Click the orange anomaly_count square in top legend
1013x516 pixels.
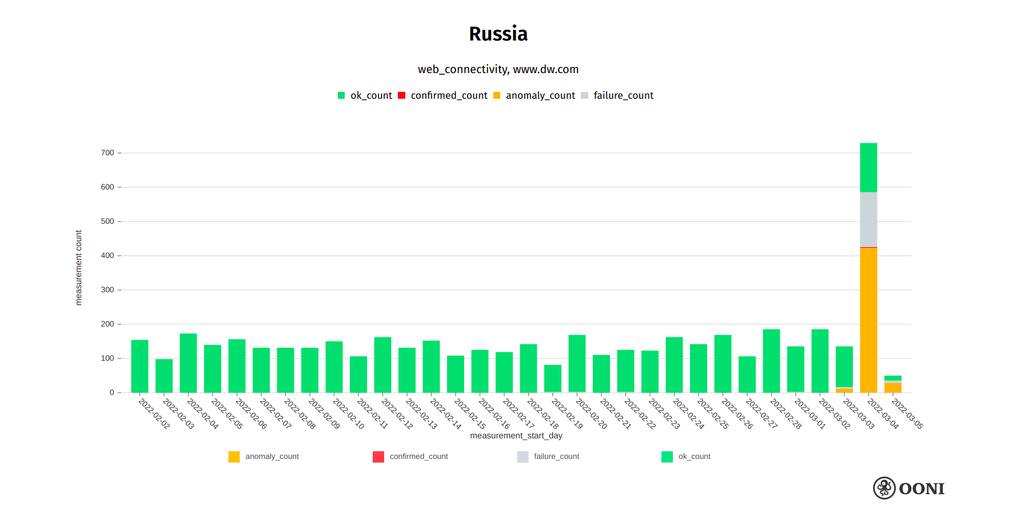497,95
